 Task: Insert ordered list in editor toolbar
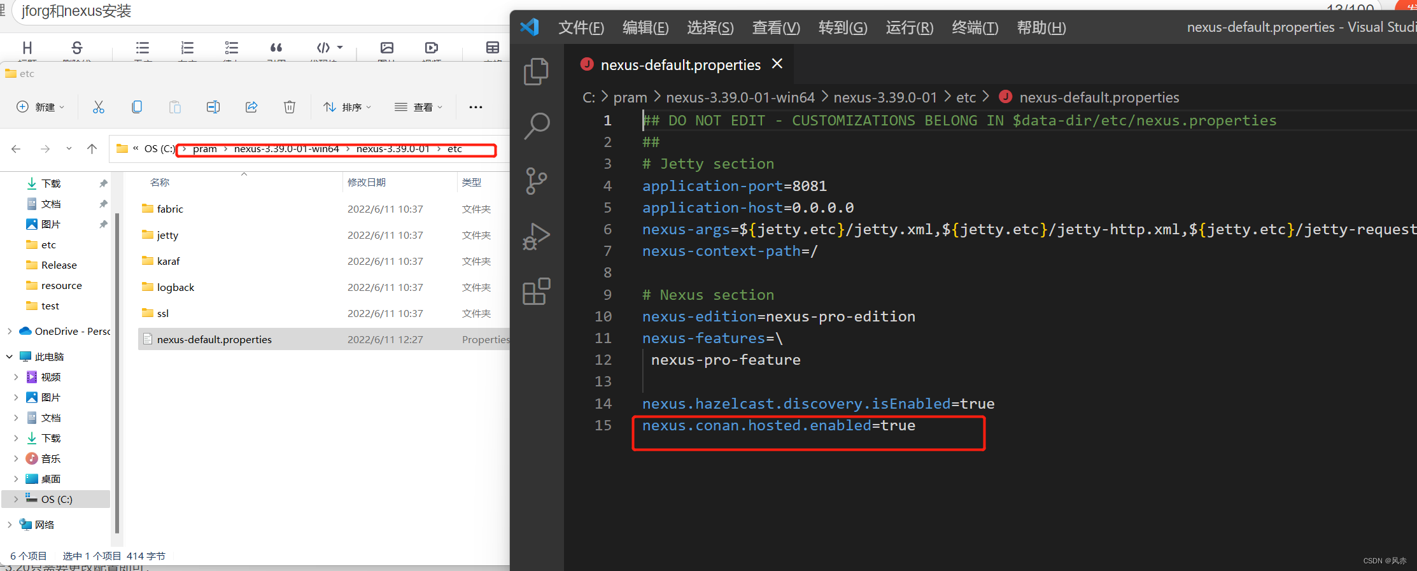point(187,48)
